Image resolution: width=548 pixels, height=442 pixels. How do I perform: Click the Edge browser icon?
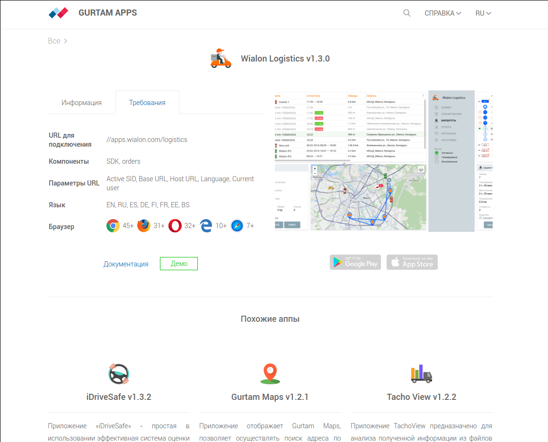coord(206,226)
